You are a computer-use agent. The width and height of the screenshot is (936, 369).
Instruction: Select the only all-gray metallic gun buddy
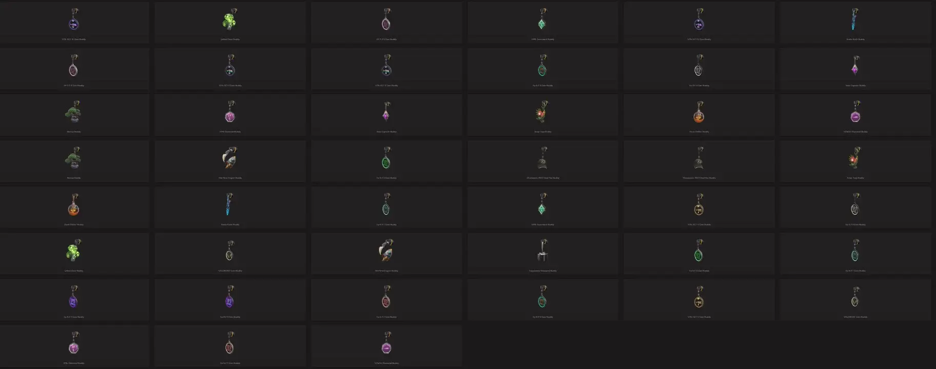pos(543,253)
